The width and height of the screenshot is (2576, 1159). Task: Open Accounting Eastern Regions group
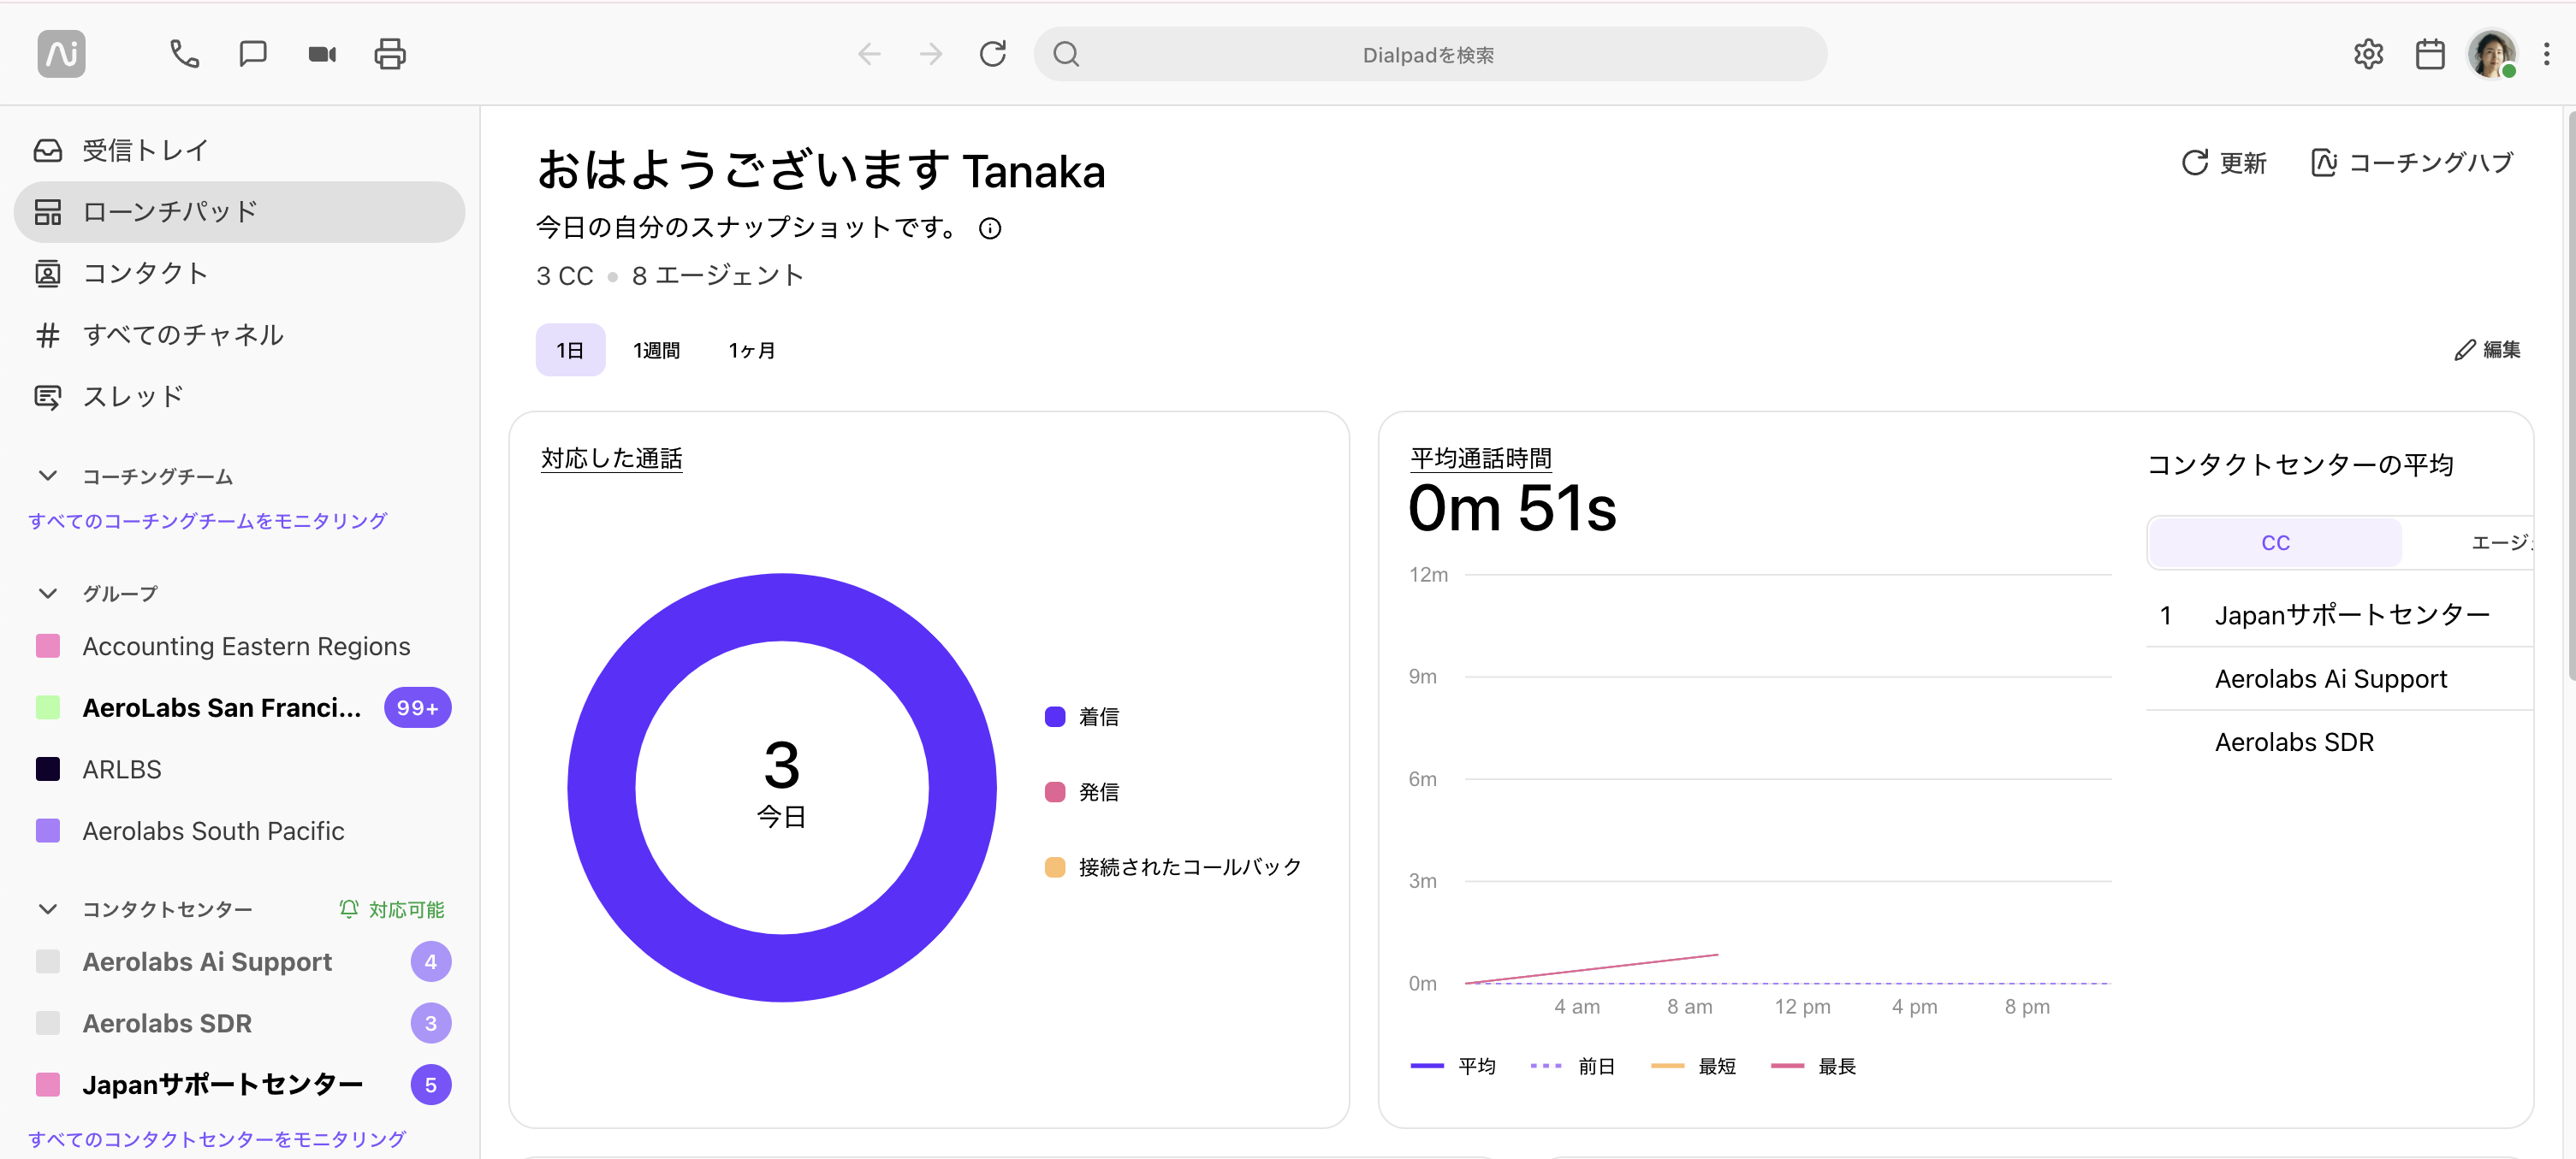click(240, 647)
